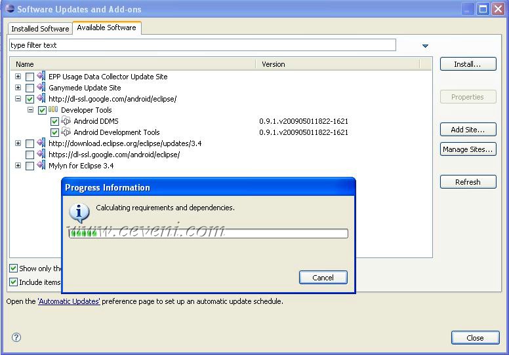Close the Software Updates dialog via Close button
Screen dimensions: 509x355
click(x=476, y=337)
